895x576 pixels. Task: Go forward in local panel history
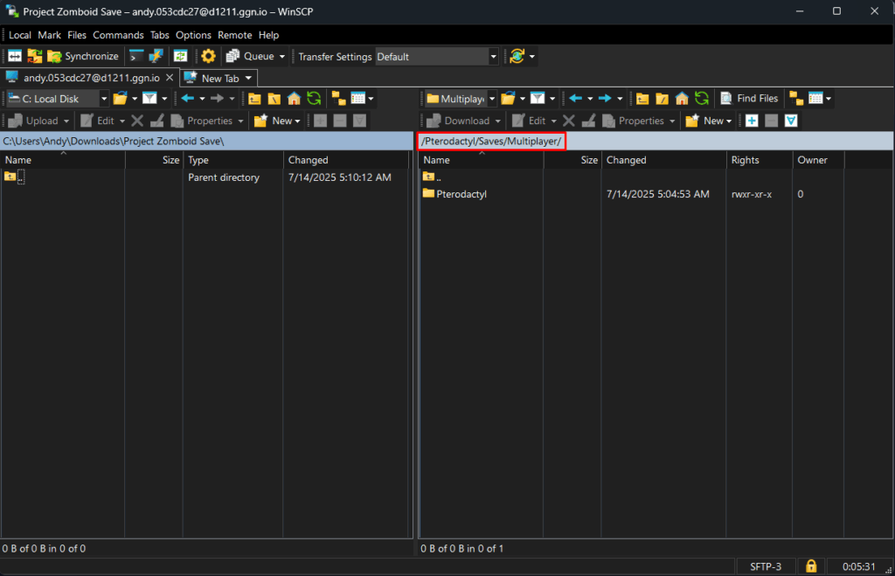pos(217,99)
